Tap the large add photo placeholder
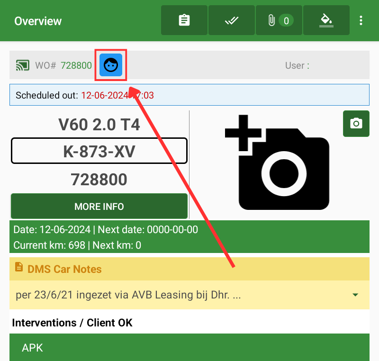Image resolution: width=379 pixels, height=361 pixels. point(277,162)
